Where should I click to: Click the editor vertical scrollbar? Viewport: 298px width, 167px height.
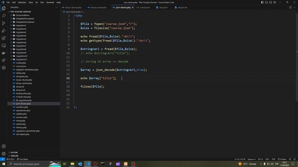pyautogui.click(x=297, y=58)
